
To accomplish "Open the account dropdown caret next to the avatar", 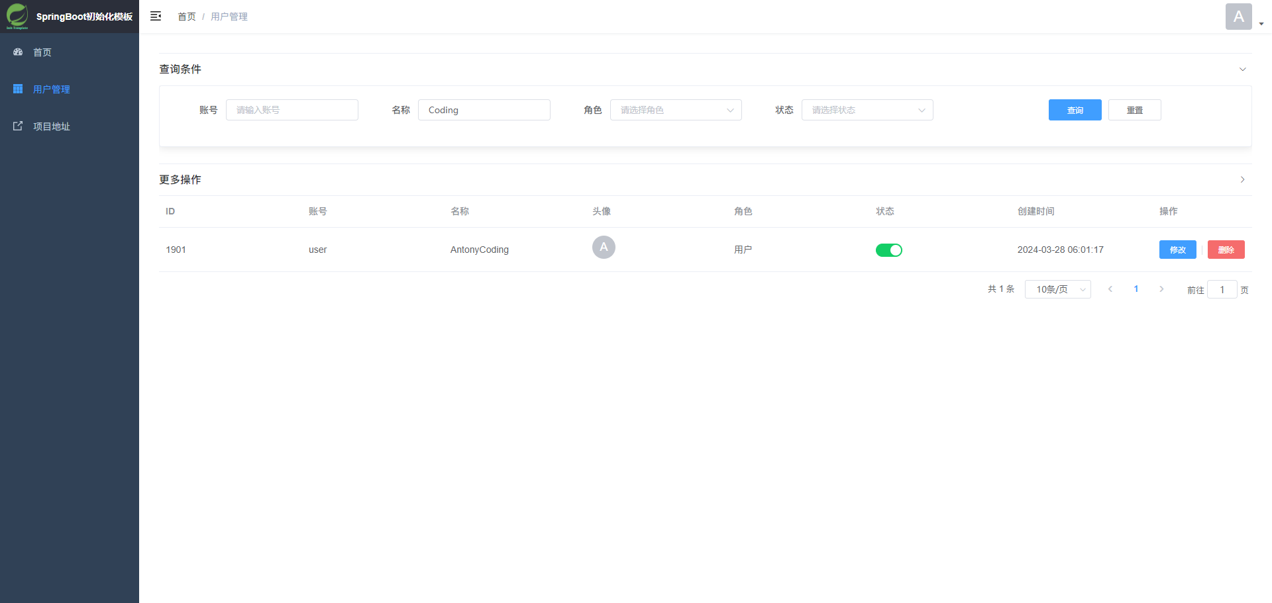I will (1261, 24).
